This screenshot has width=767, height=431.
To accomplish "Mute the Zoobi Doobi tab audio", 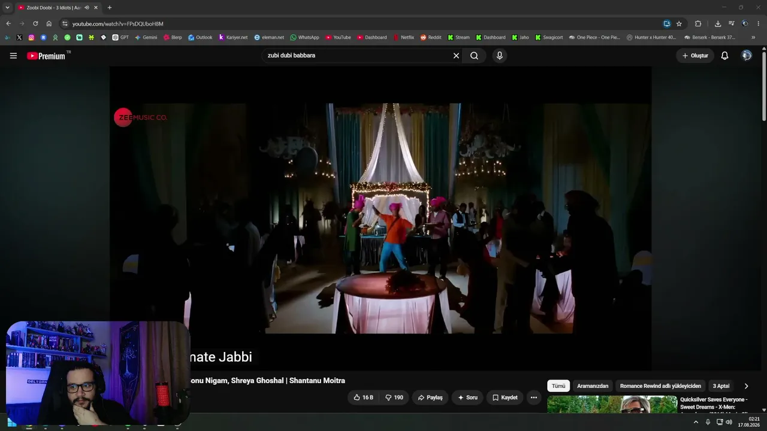I will 87,8.
